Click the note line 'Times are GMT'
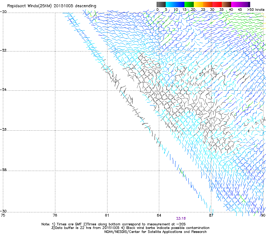Image resolution: width=266 pixels, height=234 pixels. point(69,224)
